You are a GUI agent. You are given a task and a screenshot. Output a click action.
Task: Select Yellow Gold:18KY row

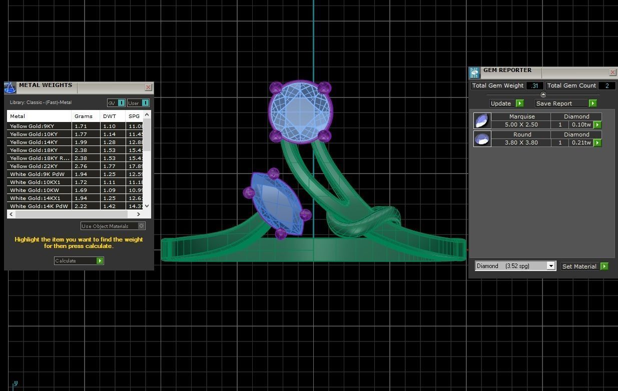click(x=75, y=150)
